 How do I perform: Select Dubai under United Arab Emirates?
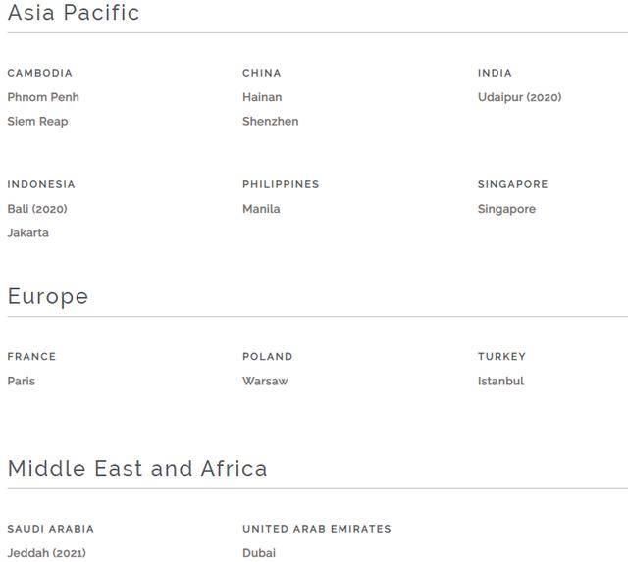[x=259, y=553]
